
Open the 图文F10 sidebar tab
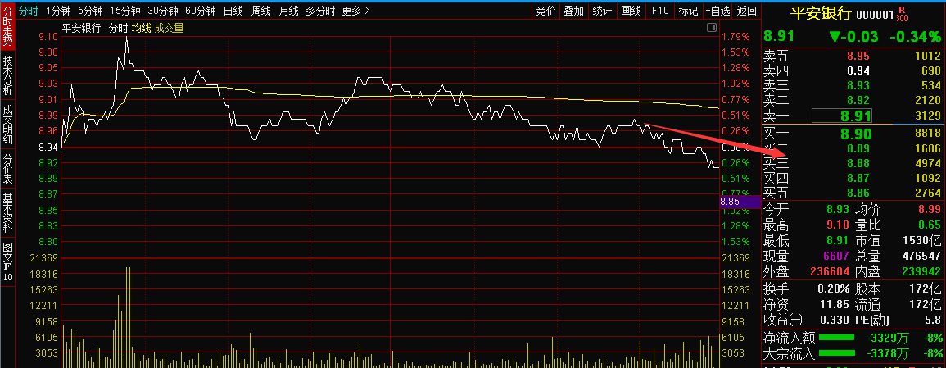[x=7, y=262]
